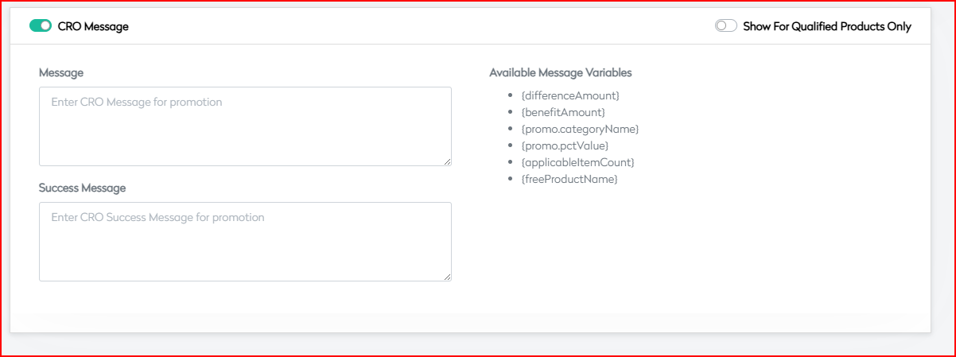This screenshot has width=956, height=357.
Task: Toggle the CRO Message switch off
Action: pos(41,26)
